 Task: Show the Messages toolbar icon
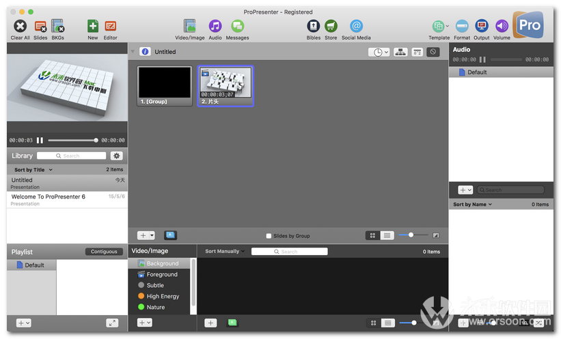pyautogui.click(x=237, y=27)
